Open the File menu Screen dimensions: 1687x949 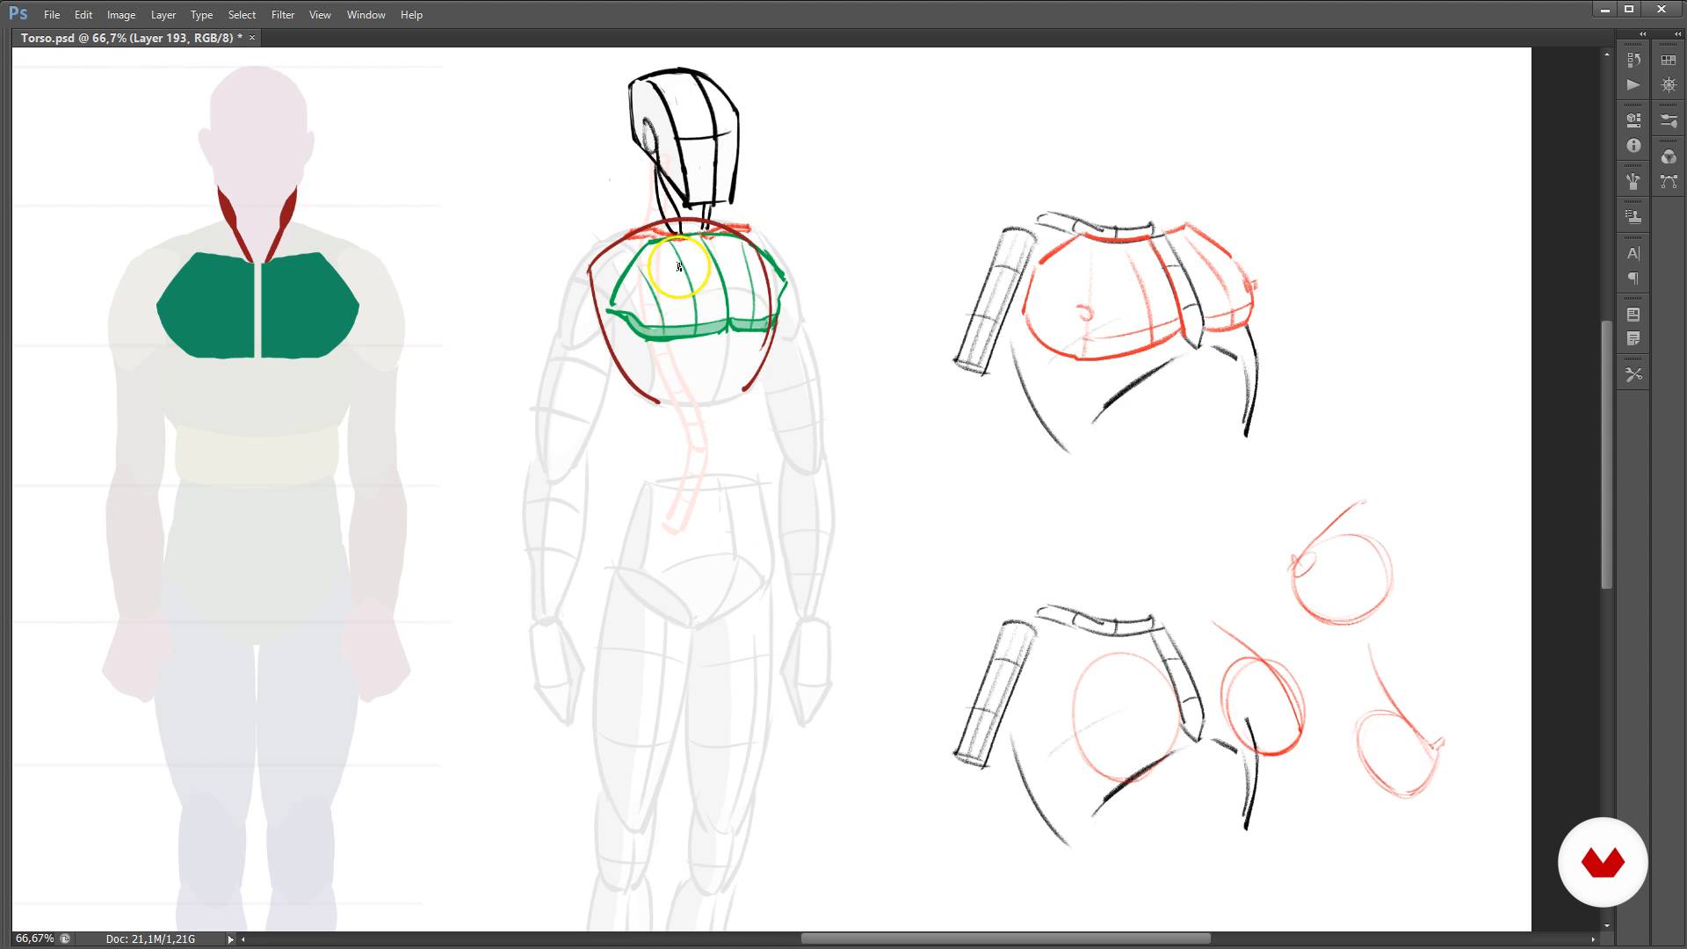[52, 15]
